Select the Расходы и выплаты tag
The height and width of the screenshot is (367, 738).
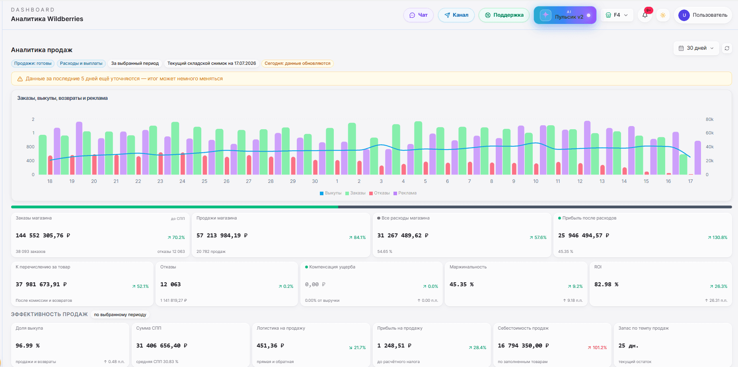(x=81, y=63)
